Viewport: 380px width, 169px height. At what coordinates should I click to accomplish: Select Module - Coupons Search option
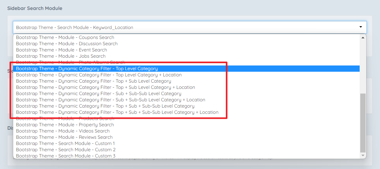tap(187, 37)
